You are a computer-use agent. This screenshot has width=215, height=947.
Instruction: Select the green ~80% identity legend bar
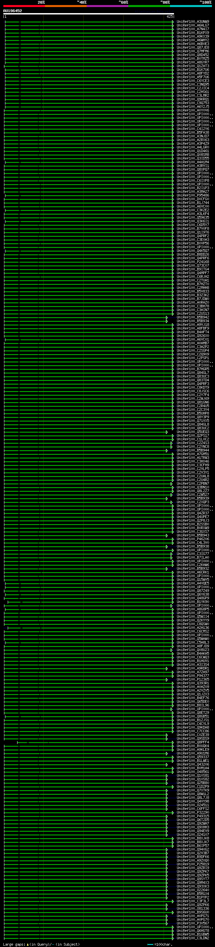[149, 6]
